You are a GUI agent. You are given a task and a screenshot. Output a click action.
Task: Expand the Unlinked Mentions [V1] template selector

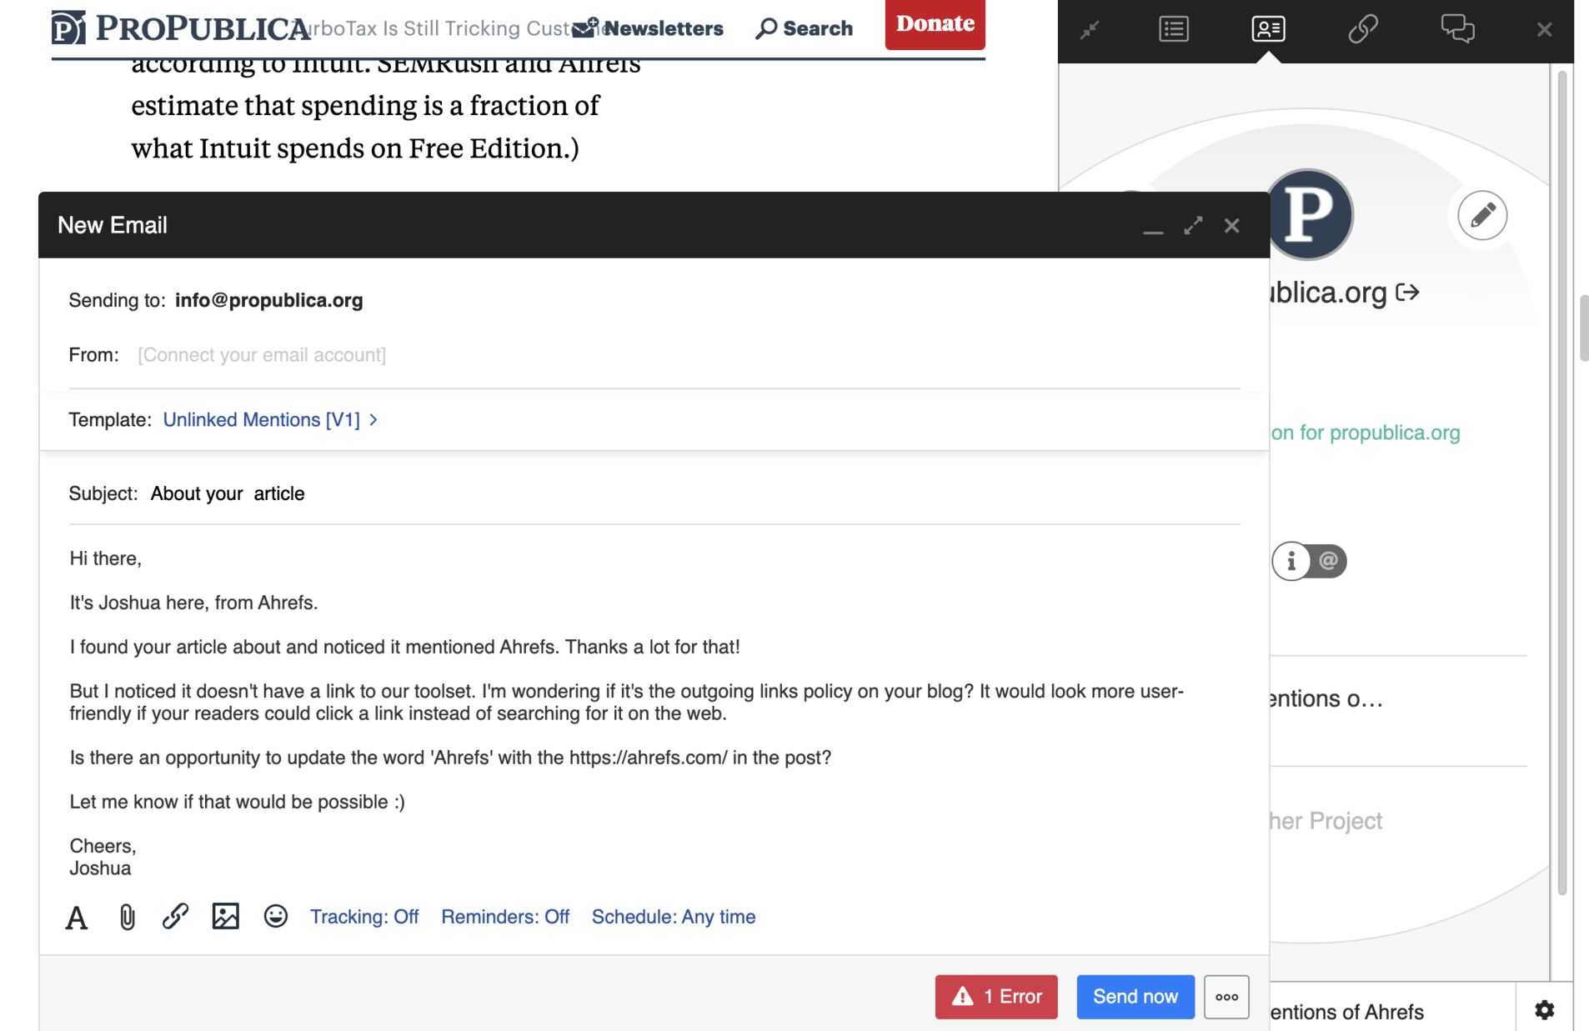click(268, 419)
